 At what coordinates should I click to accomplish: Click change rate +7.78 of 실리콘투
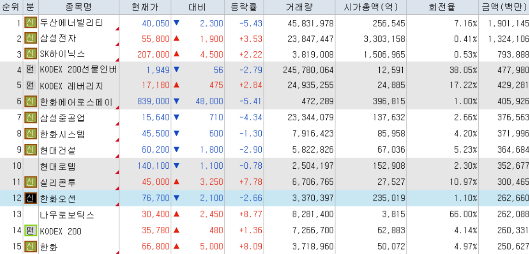[251, 183]
